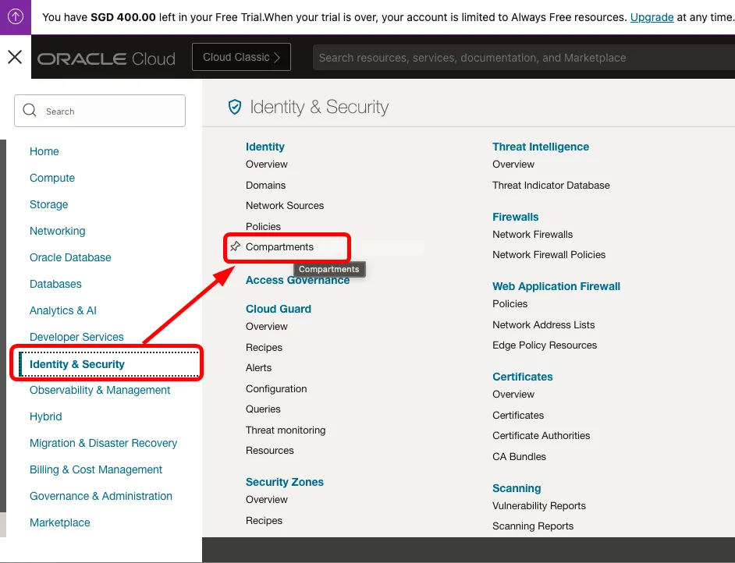Click Threat Indicator Database link
Image resolution: width=735 pixels, height=563 pixels.
[x=551, y=185]
